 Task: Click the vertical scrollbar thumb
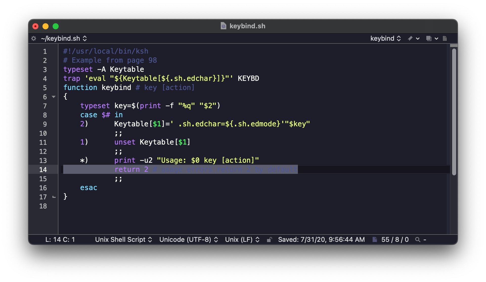(x=454, y=111)
